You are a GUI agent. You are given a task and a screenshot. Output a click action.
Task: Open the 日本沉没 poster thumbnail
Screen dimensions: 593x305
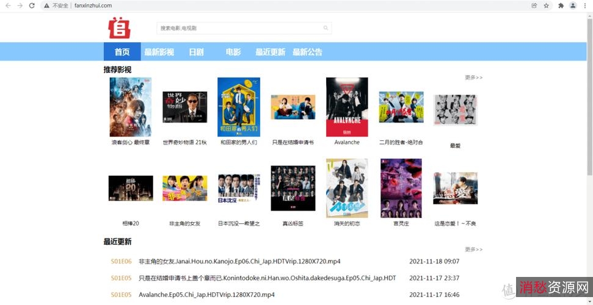(239, 188)
